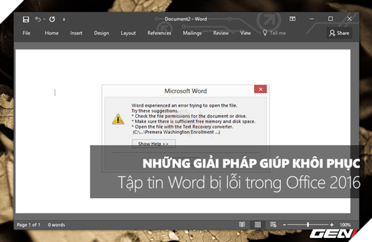Maximize the Word window
The width and height of the screenshot is (372, 242).
coord(331,19)
